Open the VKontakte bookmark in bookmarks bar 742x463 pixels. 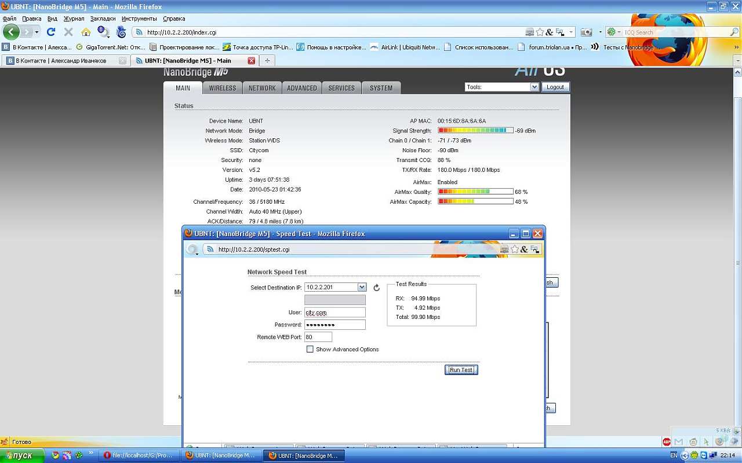(x=37, y=47)
